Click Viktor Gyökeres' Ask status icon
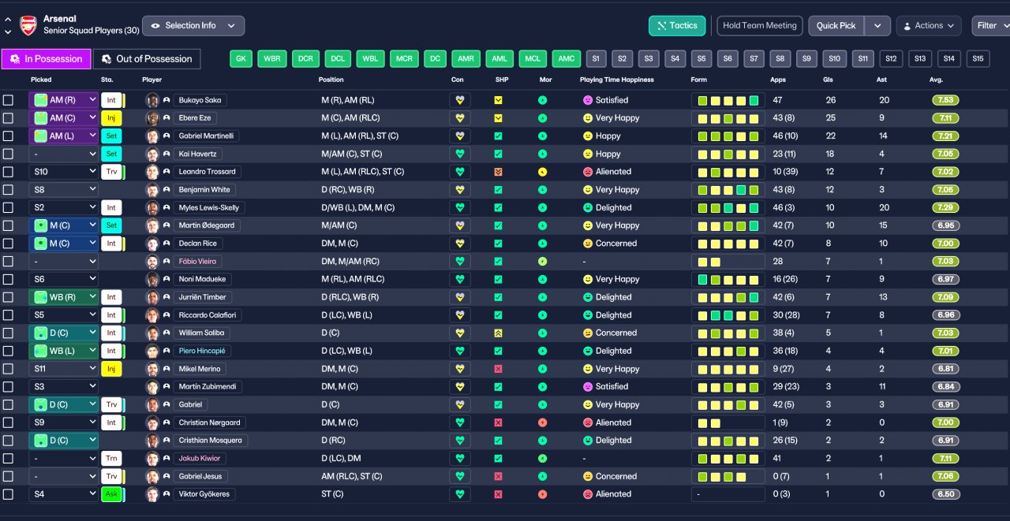 click(x=111, y=494)
